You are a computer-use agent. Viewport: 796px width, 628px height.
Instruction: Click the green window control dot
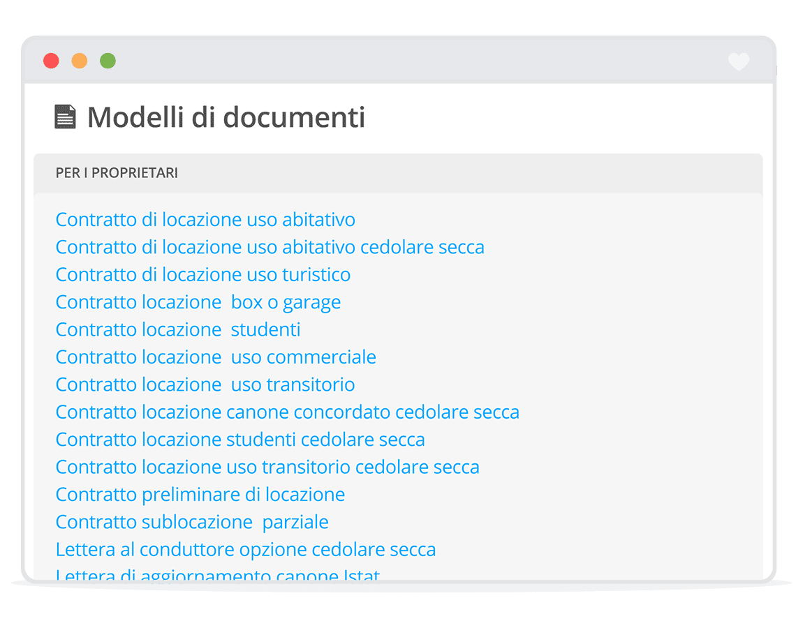pyautogui.click(x=108, y=61)
